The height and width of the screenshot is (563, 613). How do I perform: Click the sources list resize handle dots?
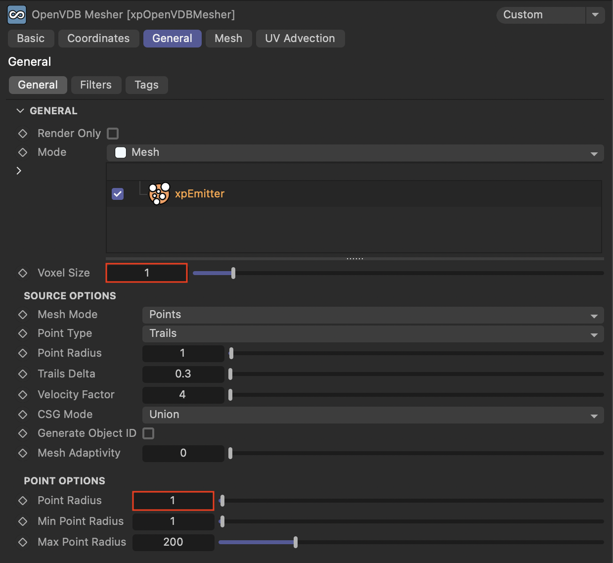(355, 259)
